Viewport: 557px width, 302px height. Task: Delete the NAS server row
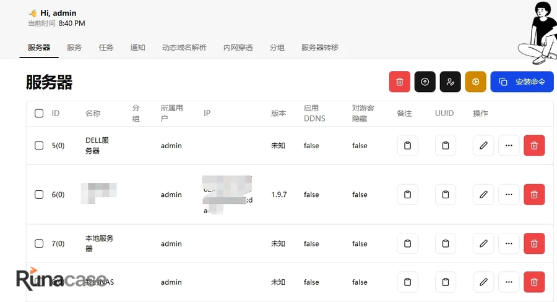(534, 282)
